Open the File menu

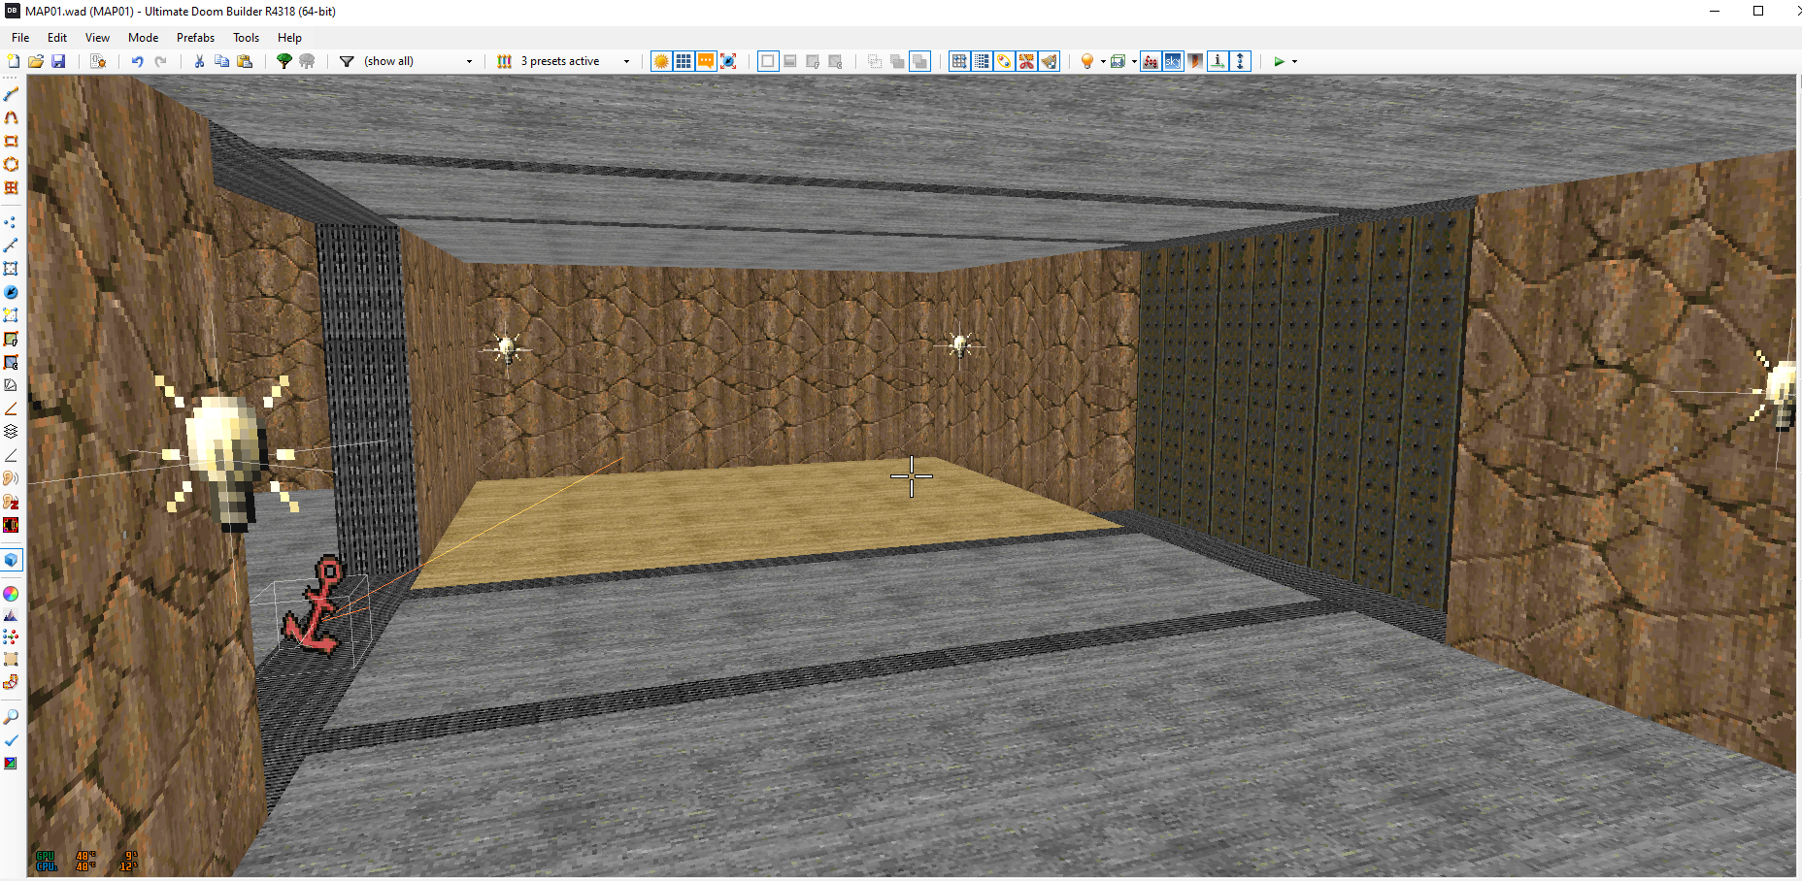pyautogui.click(x=20, y=38)
